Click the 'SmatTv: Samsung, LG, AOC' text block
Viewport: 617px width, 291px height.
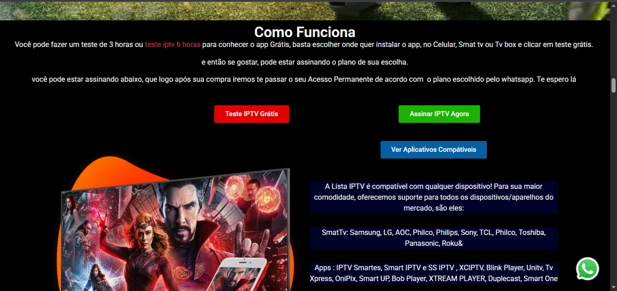click(434, 238)
